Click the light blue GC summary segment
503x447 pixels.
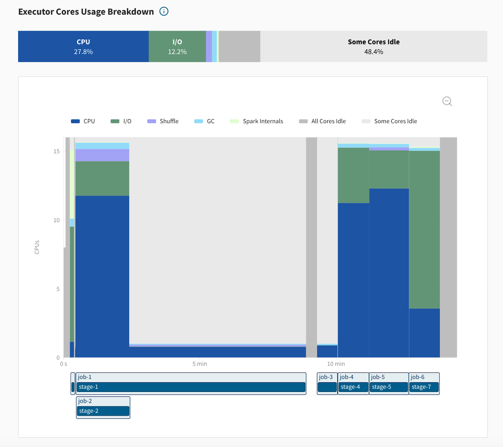pos(214,46)
